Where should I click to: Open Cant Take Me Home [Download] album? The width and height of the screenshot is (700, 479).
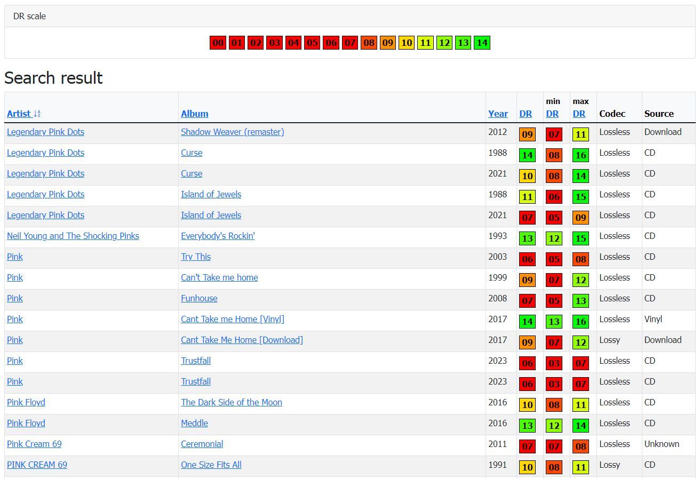click(242, 340)
